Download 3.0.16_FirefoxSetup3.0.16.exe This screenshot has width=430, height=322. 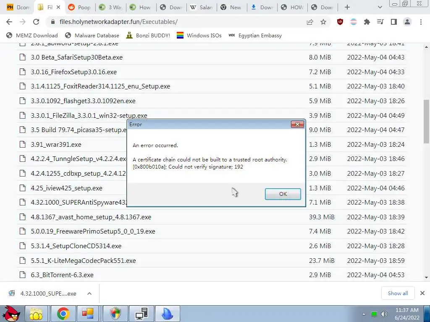tap(74, 72)
